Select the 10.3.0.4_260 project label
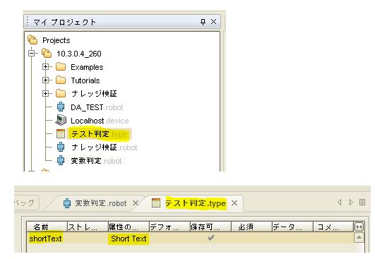 pyautogui.click(x=79, y=54)
